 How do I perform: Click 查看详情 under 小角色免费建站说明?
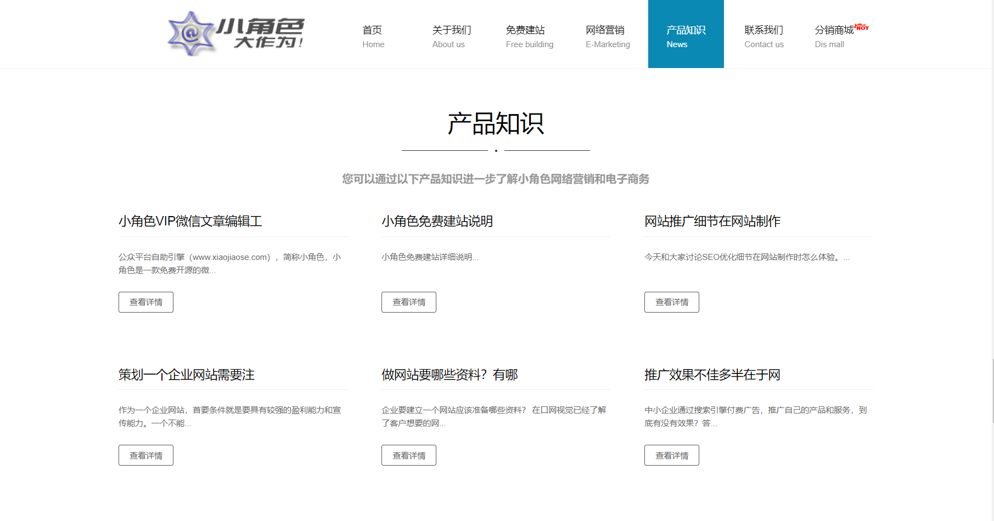[409, 302]
